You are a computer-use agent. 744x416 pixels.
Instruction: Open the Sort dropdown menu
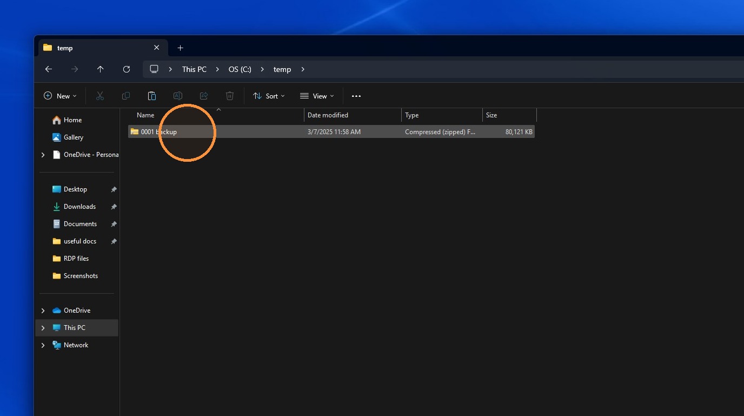point(269,96)
